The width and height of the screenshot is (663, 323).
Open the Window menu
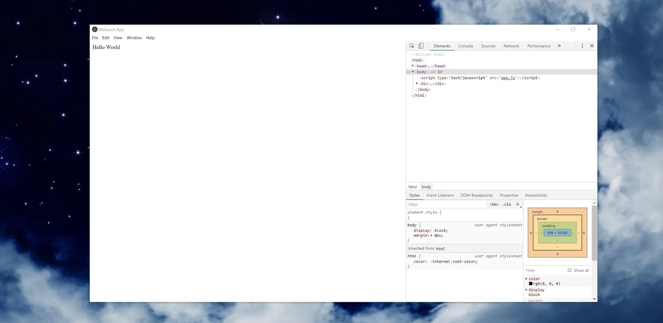[x=134, y=38]
